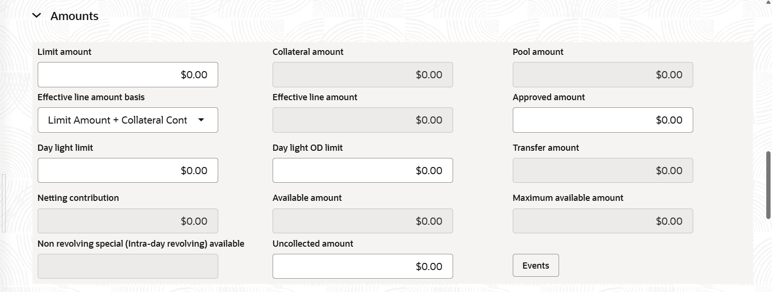Click the left edge panel handle
Viewport: 772px width, 292px height.
3,203
